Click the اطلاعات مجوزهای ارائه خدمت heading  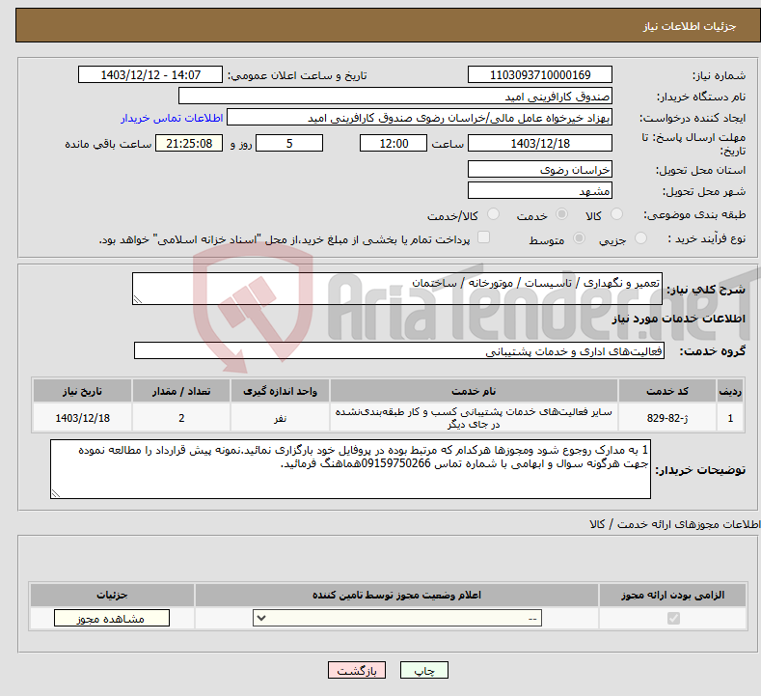click(x=674, y=524)
